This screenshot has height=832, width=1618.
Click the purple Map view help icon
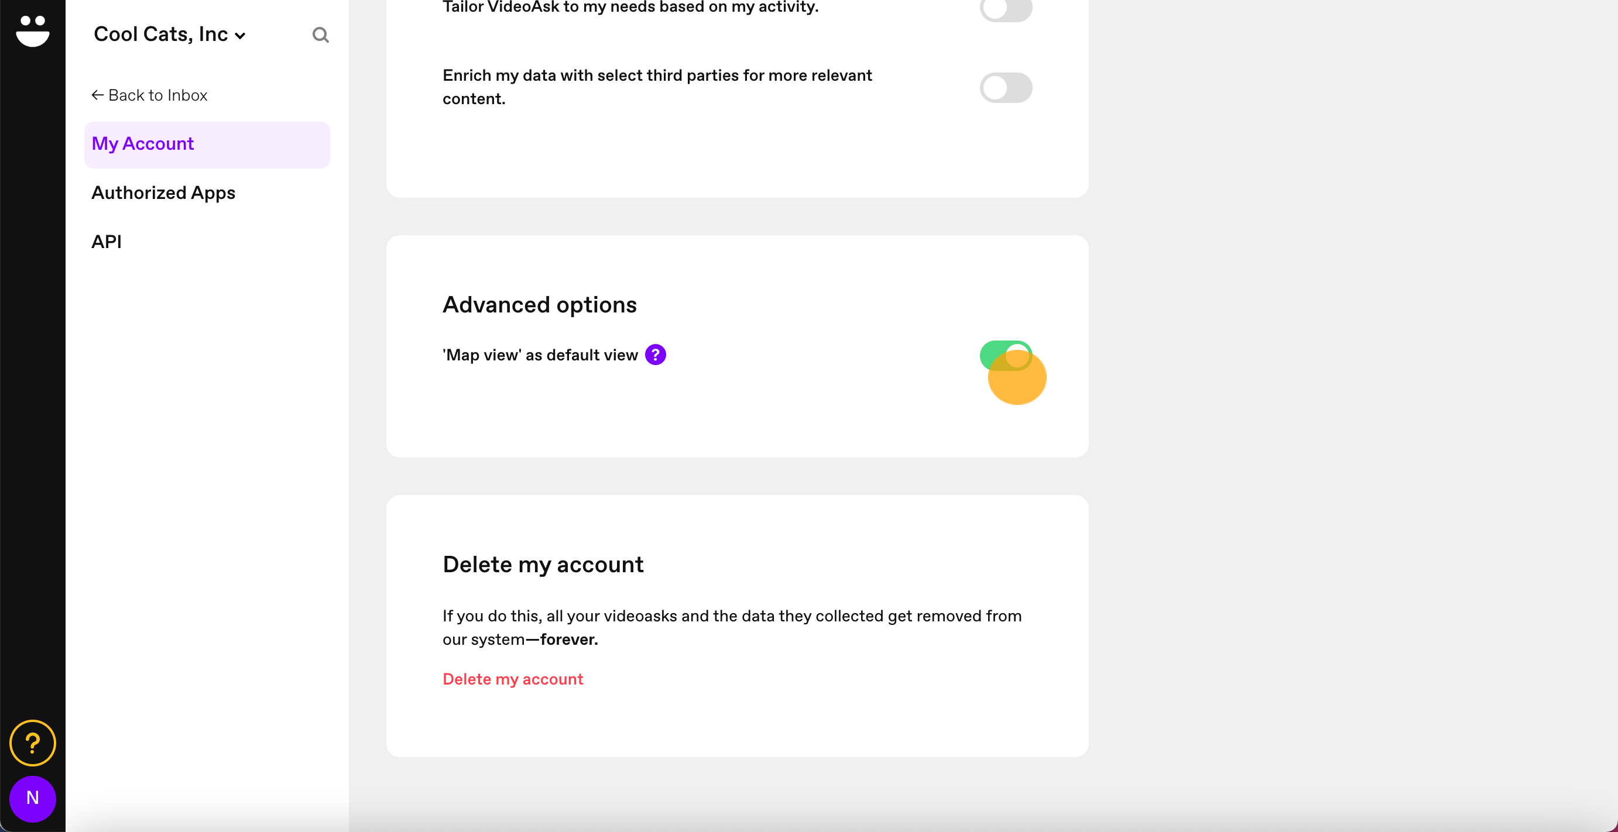[655, 355]
